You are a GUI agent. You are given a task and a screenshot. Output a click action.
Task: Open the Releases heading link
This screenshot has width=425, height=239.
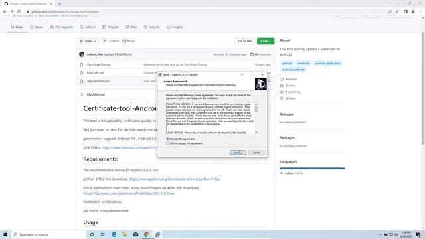point(286,114)
